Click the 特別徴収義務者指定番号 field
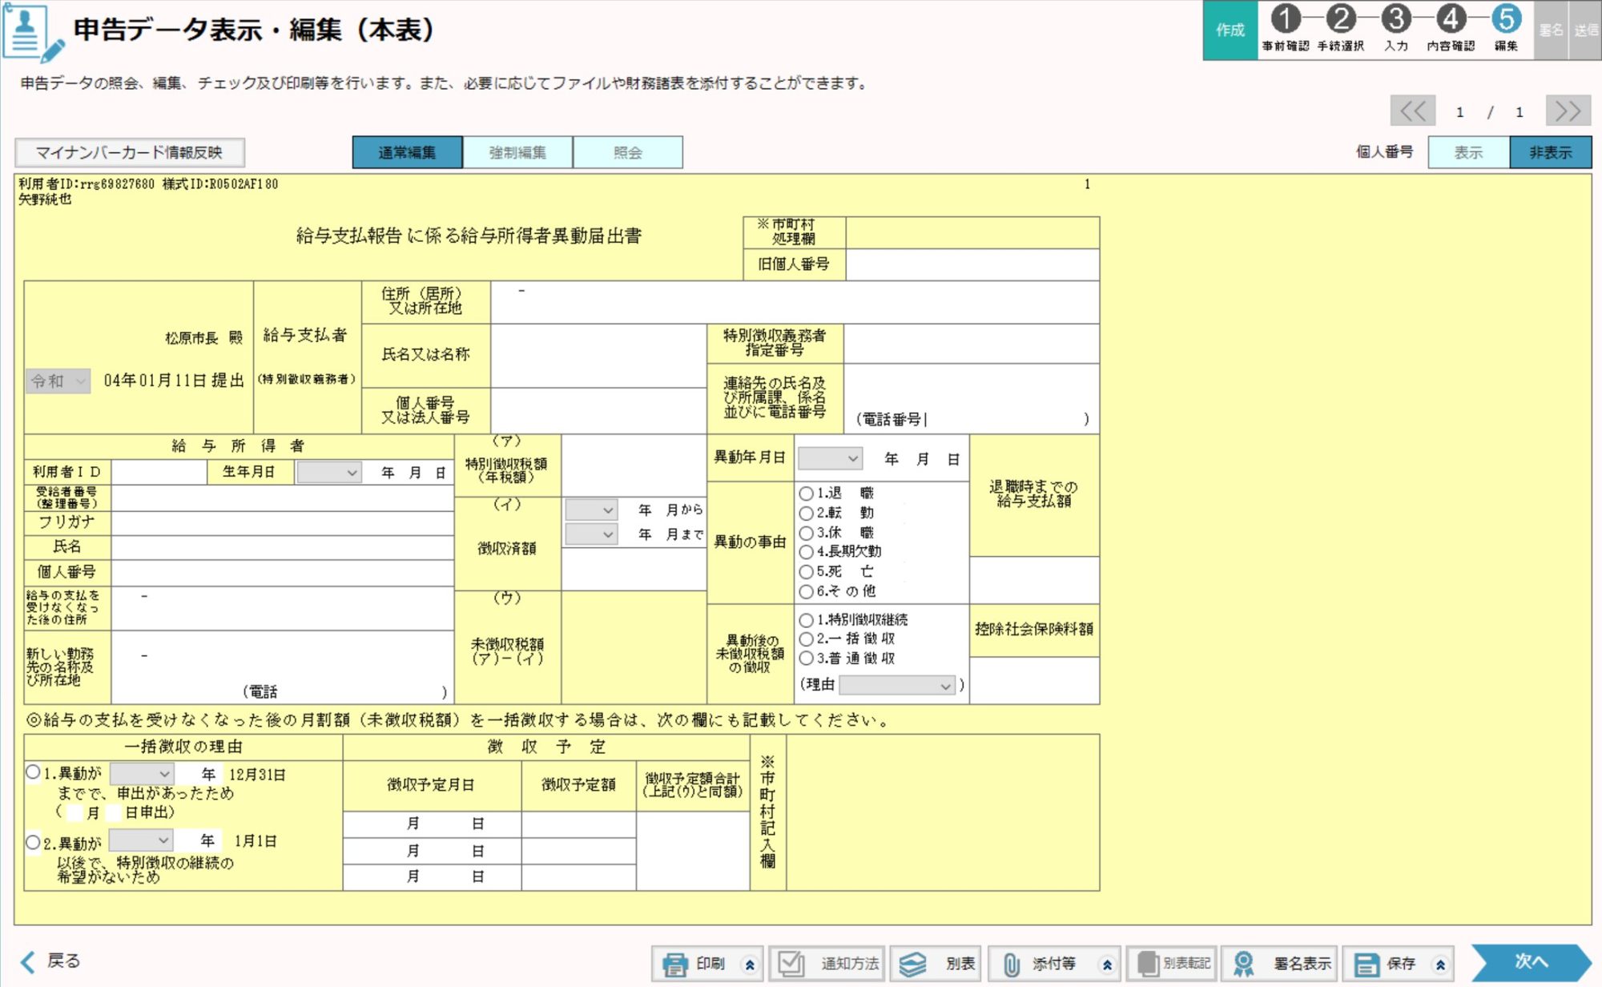The height and width of the screenshot is (987, 1602). [972, 344]
